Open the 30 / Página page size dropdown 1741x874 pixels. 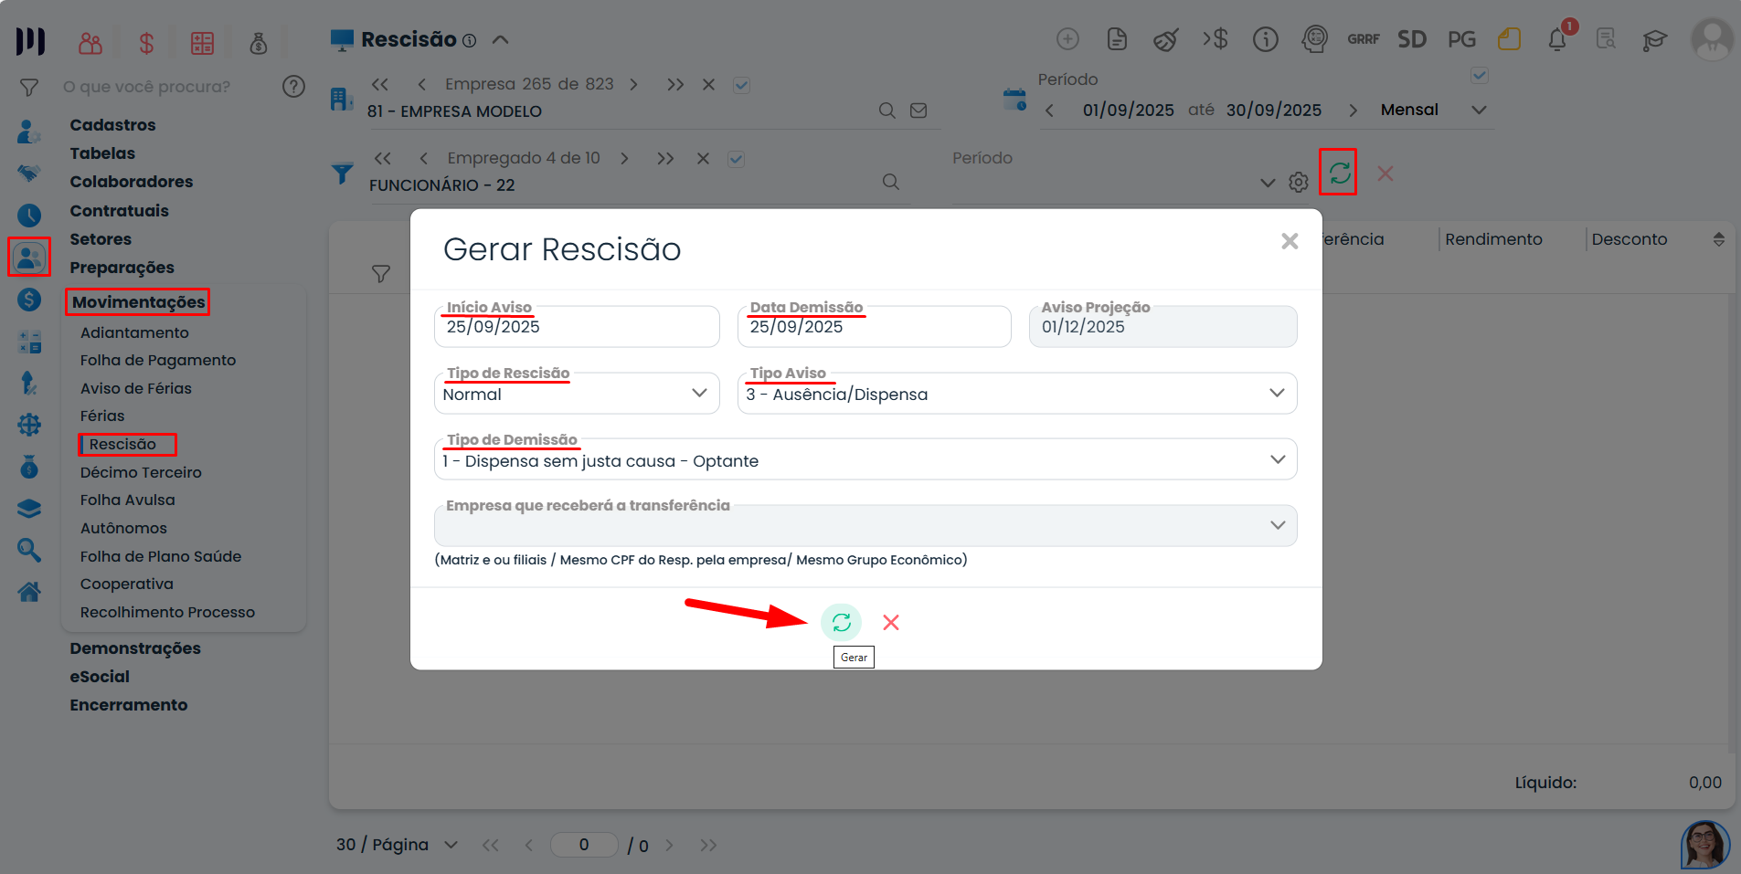(398, 845)
